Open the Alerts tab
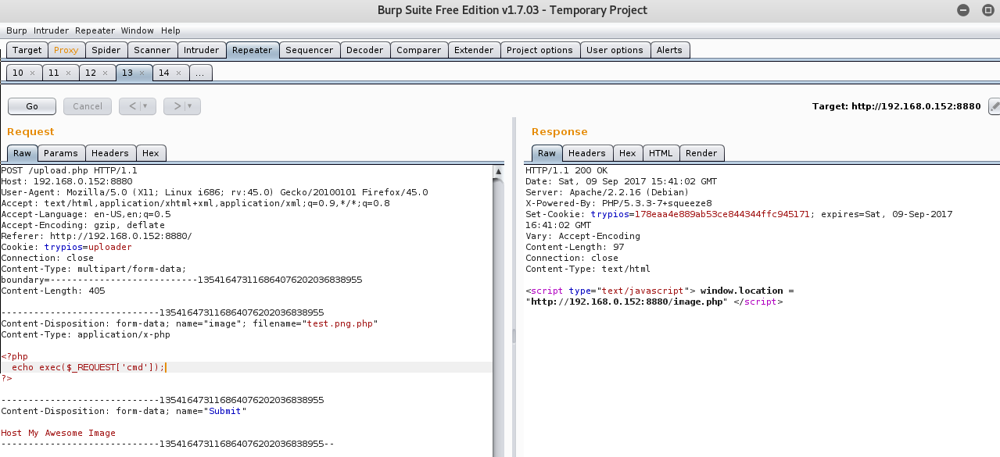The image size is (1000, 457). [669, 50]
